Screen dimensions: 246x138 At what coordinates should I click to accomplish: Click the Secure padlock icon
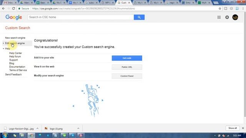19,8
